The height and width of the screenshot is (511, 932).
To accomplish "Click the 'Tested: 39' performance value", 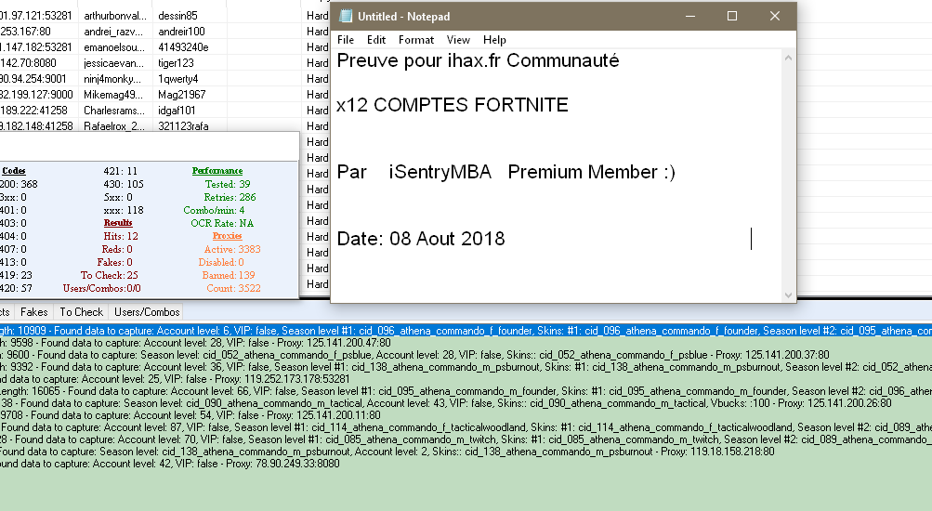I will coord(228,184).
